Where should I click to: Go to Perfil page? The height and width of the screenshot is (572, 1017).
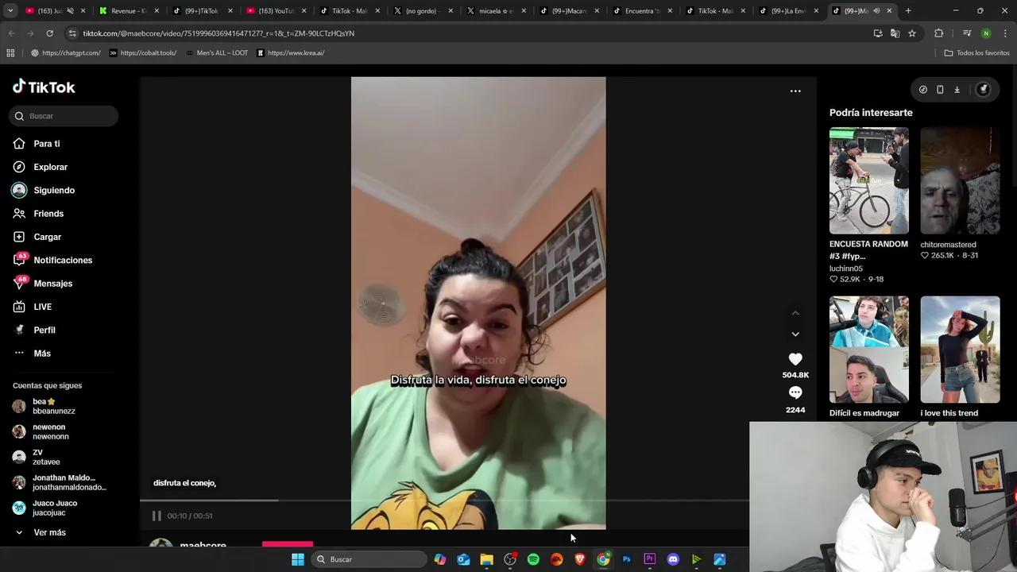click(x=44, y=330)
